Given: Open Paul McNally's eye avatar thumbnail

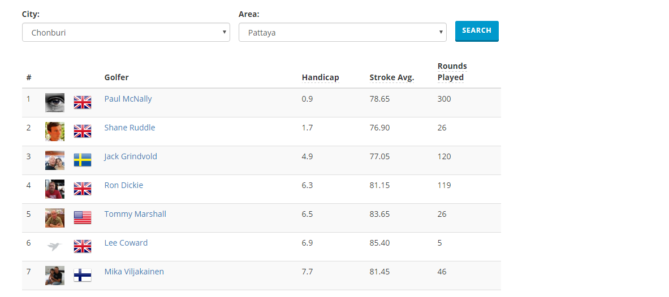Looking at the screenshot, I should [55, 102].
